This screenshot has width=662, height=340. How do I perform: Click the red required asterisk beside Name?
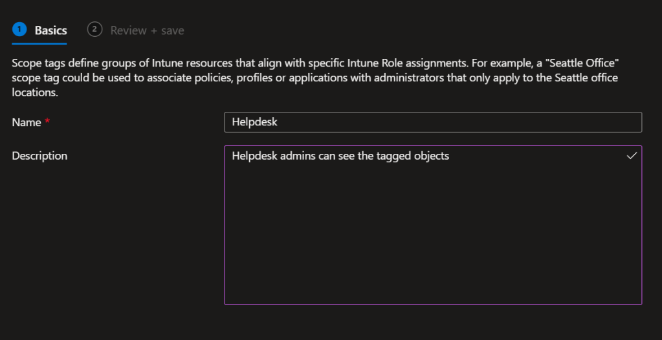47,123
